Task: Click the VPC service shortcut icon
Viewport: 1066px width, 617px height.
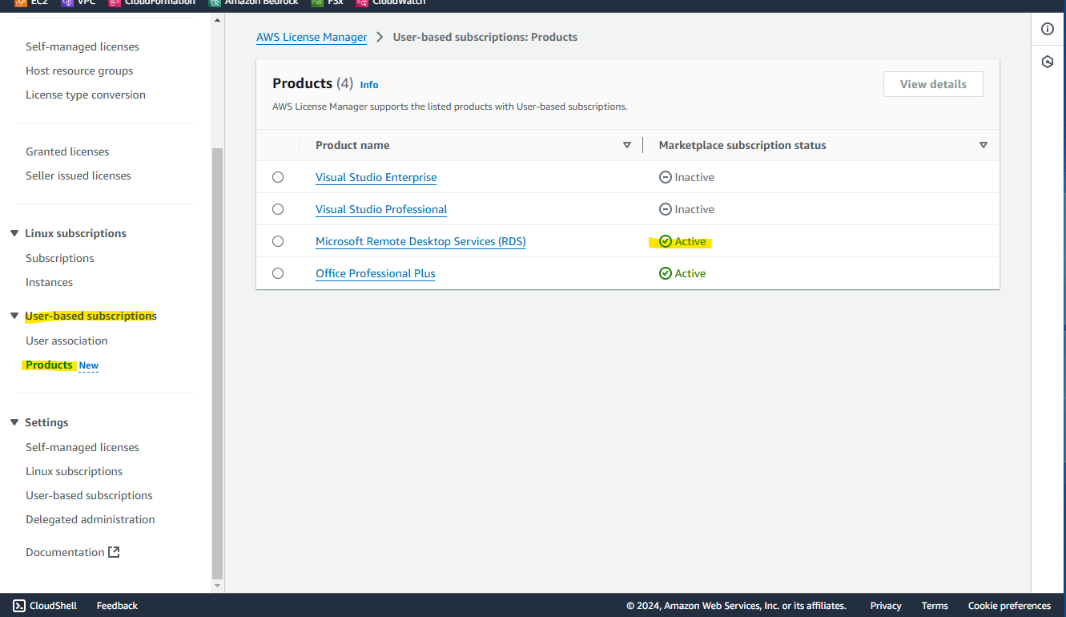Action: click(68, 2)
